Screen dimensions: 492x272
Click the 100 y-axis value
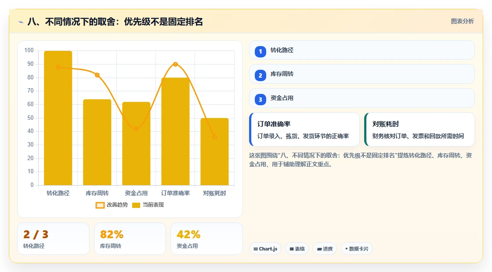pyautogui.click(x=29, y=50)
